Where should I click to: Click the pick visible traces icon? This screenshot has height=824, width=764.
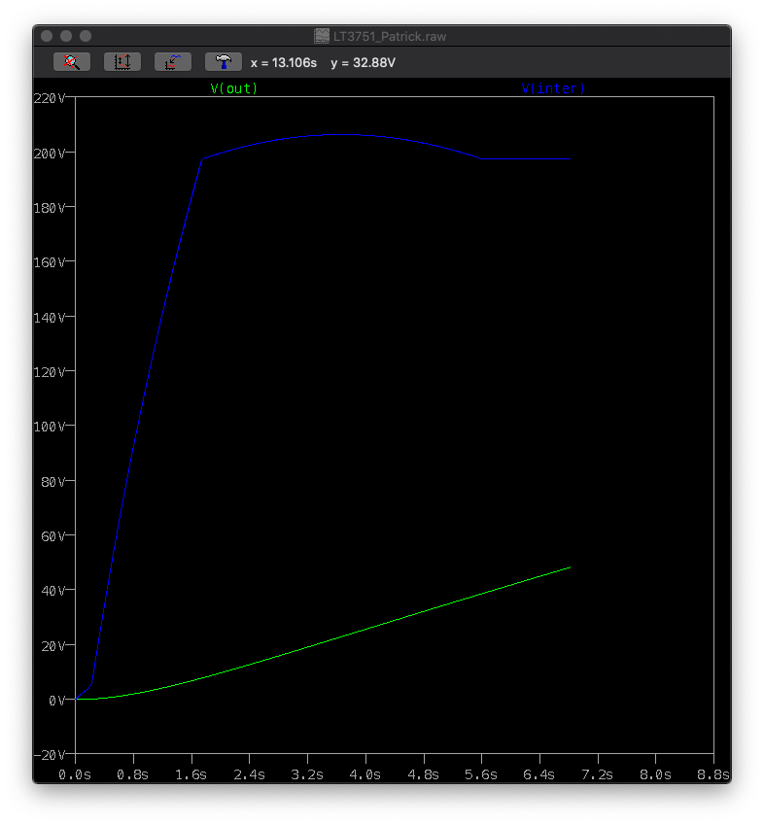172,62
